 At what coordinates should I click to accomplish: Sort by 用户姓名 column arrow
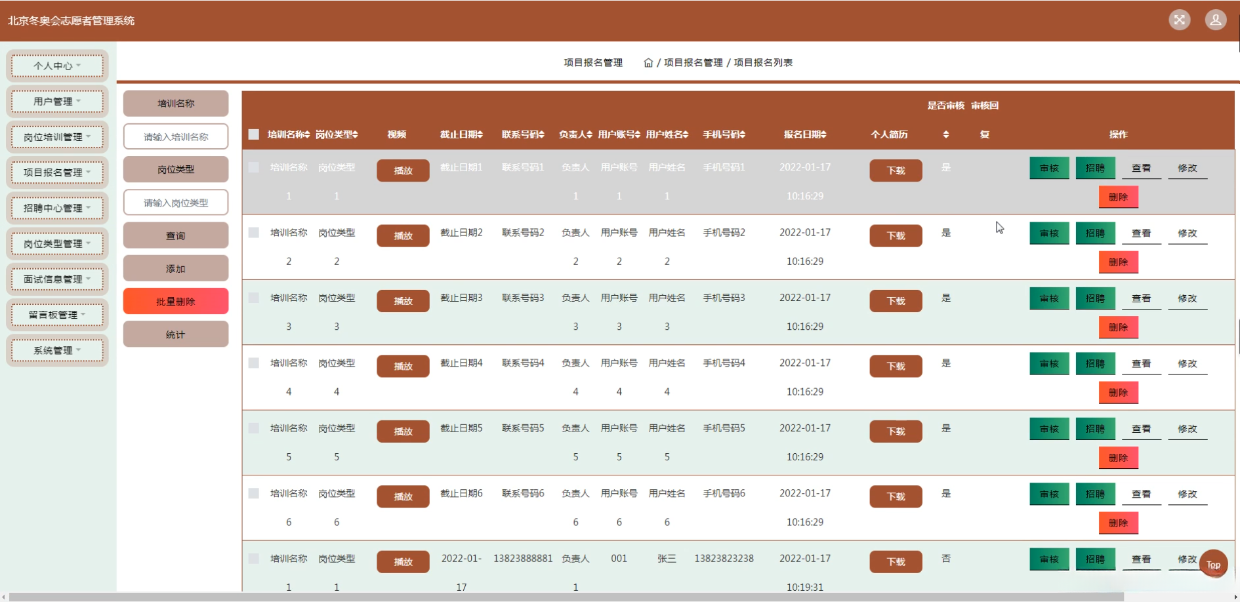point(686,134)
